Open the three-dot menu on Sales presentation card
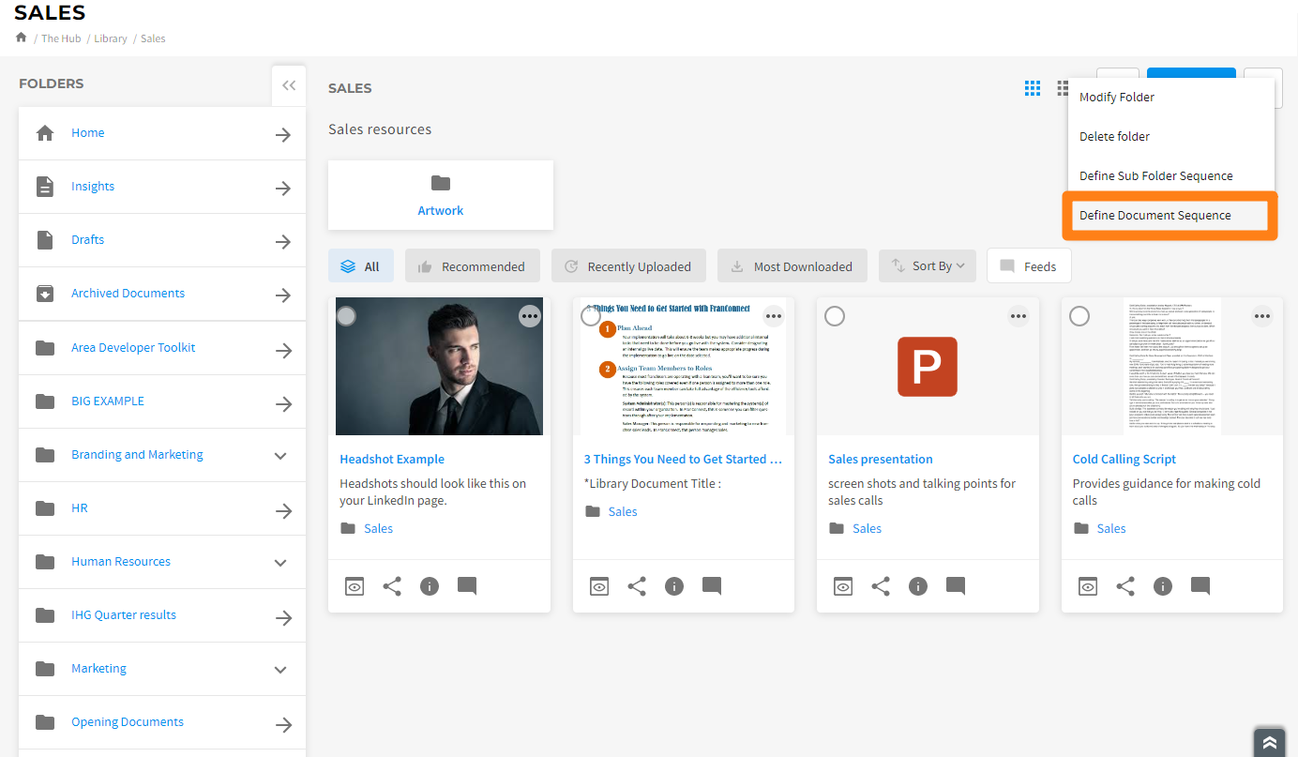Screen dimensions: 1298x757 1018,316
